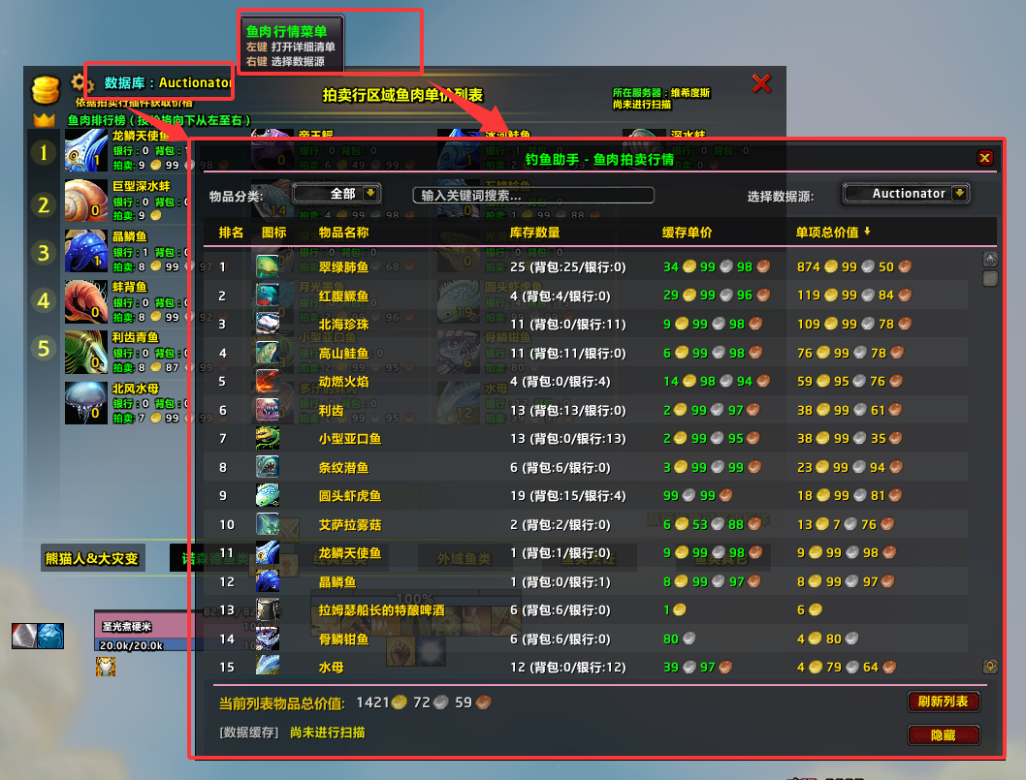Screen dimensions: 1026x780
Task: Sort by 物品名称 column header
Action: tap(343, 233)
